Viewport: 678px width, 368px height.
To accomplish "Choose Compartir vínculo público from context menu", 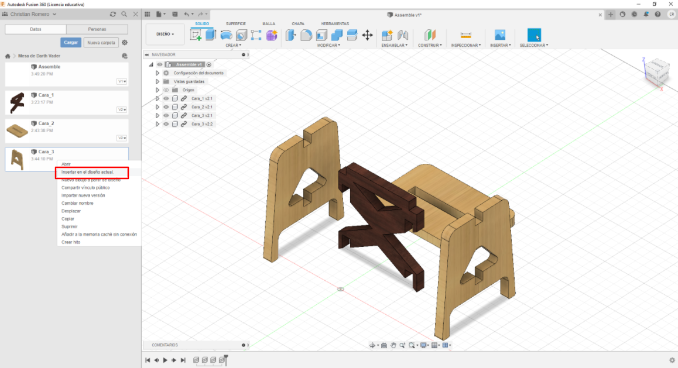I will [85, 188].
